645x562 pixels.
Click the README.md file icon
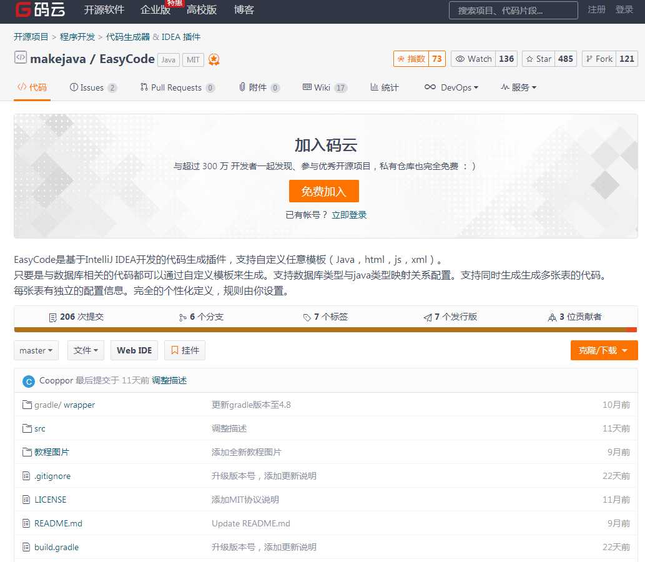(26, 523)
